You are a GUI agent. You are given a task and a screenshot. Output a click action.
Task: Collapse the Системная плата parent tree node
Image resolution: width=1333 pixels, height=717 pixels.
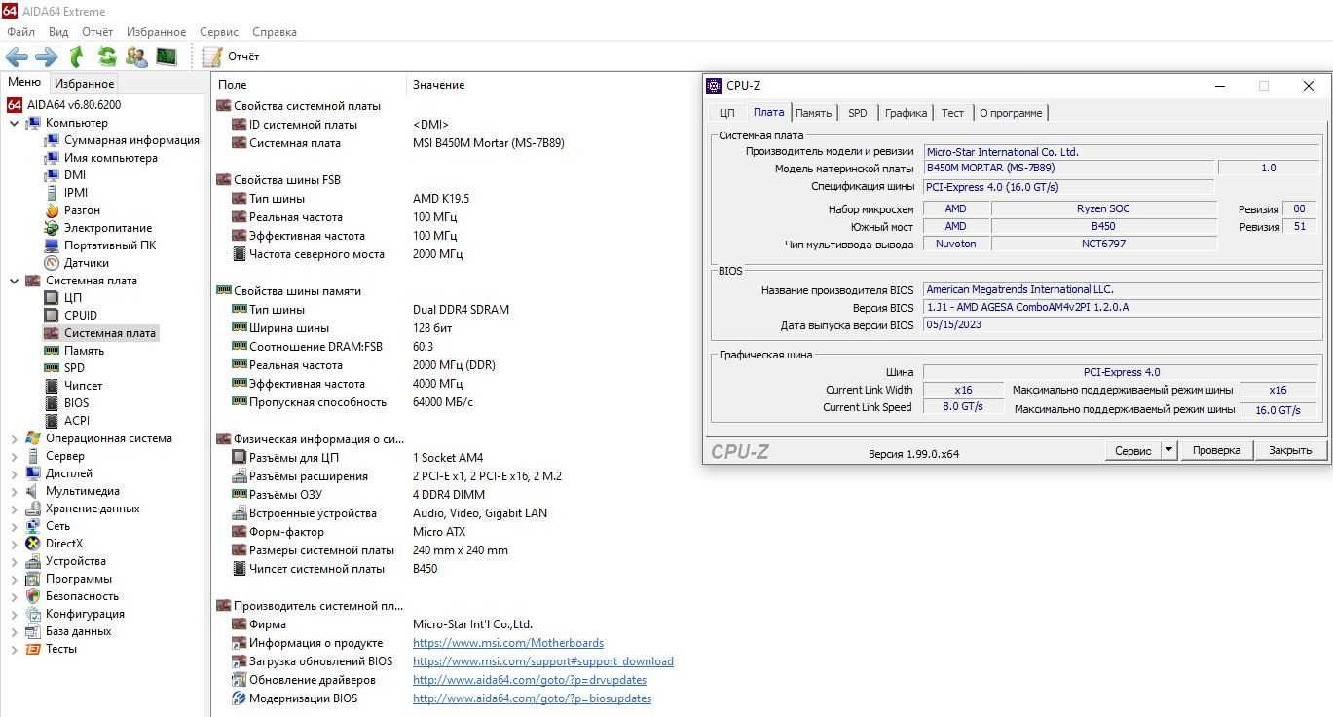pos(15,281)
